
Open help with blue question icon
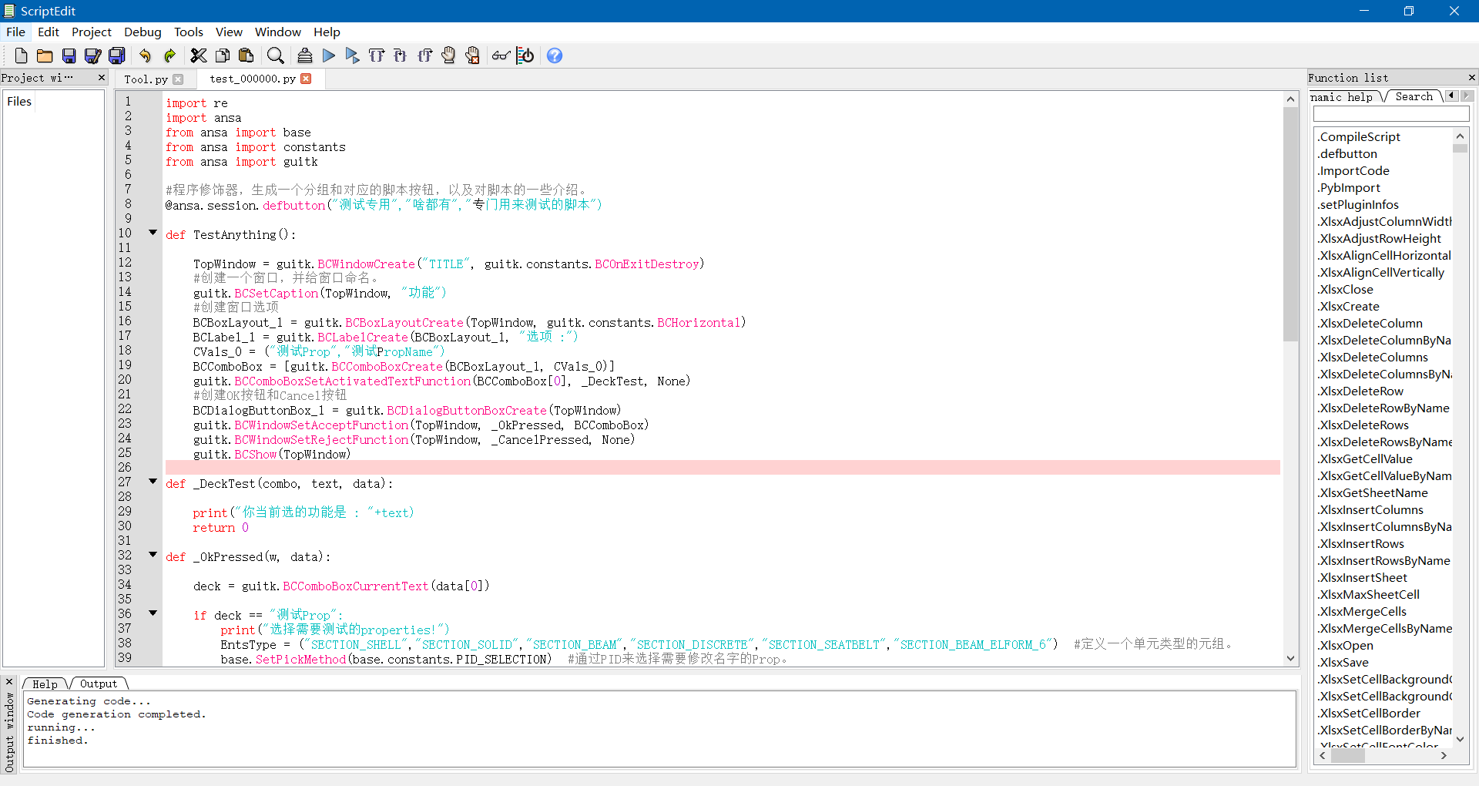click(x=555, y=55)
